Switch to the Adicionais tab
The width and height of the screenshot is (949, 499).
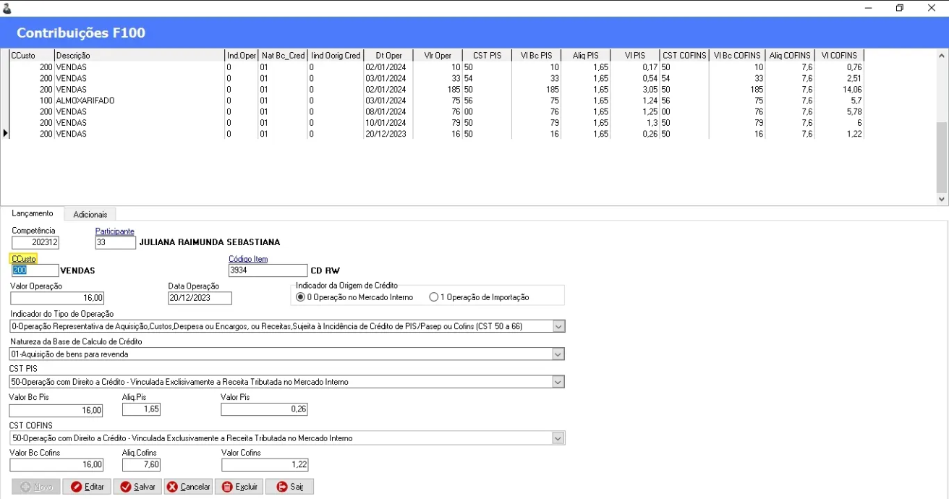point(90,215)
